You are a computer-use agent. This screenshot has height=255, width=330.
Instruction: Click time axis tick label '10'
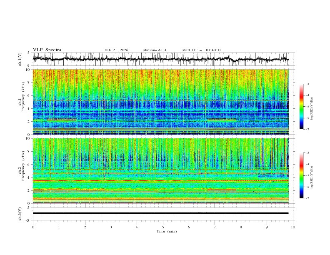click(x=293, y=227)
